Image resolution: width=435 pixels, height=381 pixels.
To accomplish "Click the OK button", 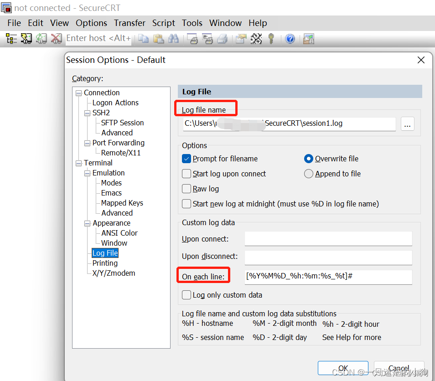I will tap(343, 368).
